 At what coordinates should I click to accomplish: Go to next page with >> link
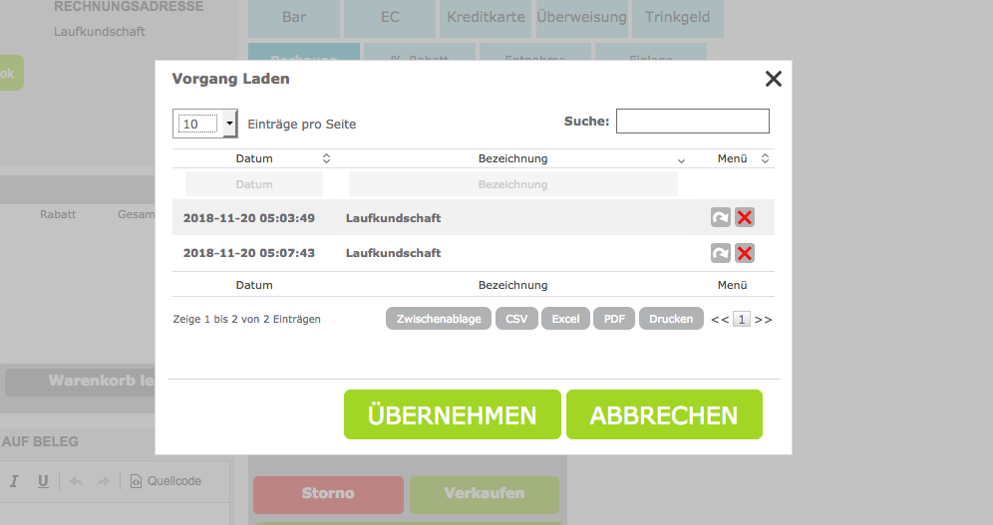[763, 320]
